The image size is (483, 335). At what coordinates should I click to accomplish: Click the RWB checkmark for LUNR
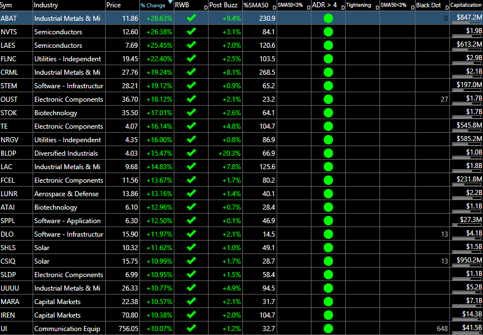coord(191,193)
